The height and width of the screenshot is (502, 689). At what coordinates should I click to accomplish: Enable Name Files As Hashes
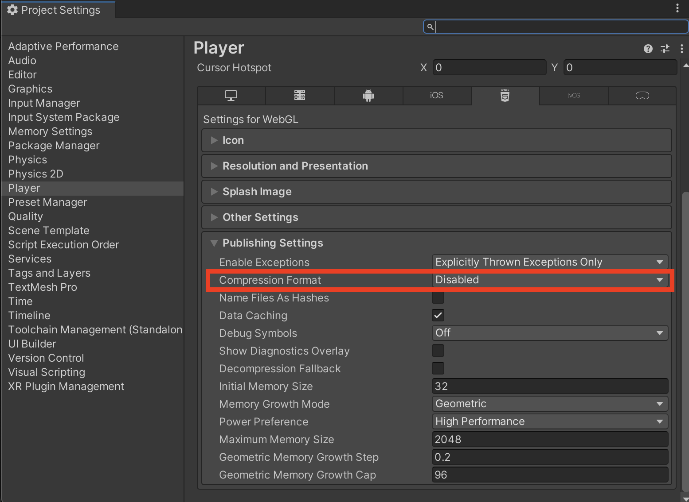point(438,297)
